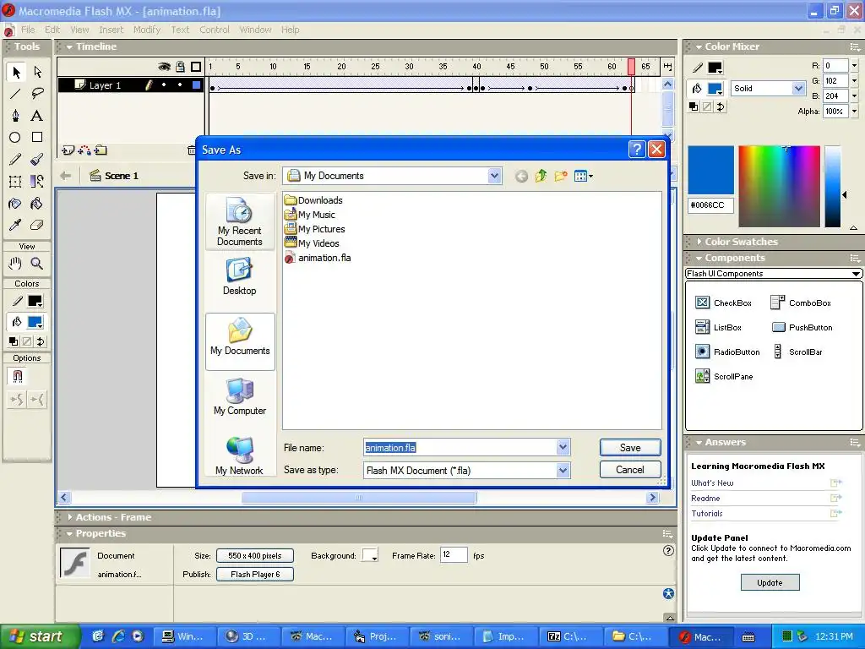Click the Update button in Answers panel
This screenshot has height=649, width=865.
770,582
